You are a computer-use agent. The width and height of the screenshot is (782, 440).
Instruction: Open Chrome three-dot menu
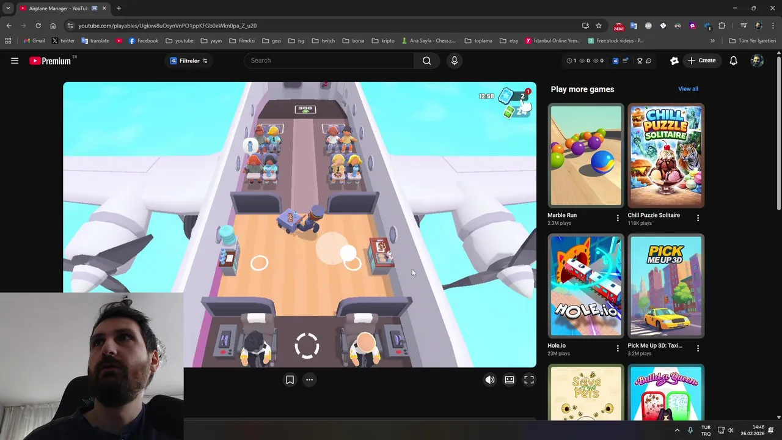pyautogui.click(x=773, y=26)
